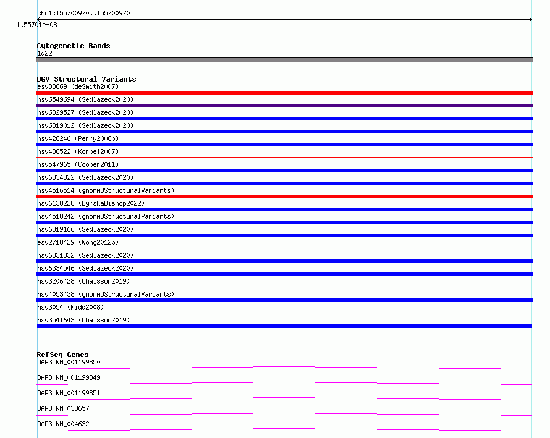Click the 1.55701e+08 scale label

[36, 25]
